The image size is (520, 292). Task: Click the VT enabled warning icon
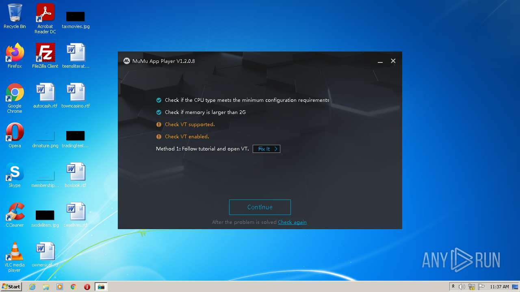click(159, 137)
